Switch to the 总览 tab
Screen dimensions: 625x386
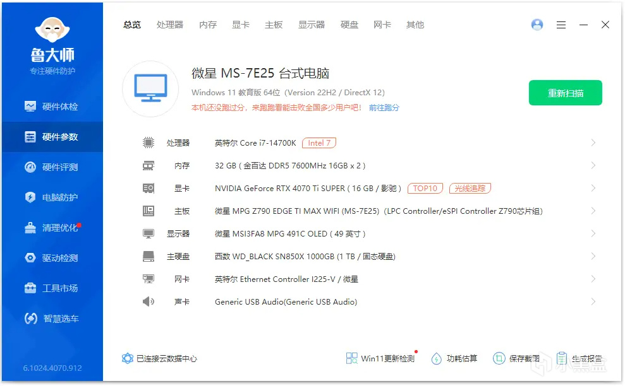(132, 25)
